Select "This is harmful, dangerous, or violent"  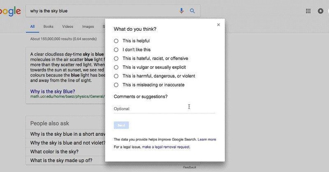[x=116, y=76]
